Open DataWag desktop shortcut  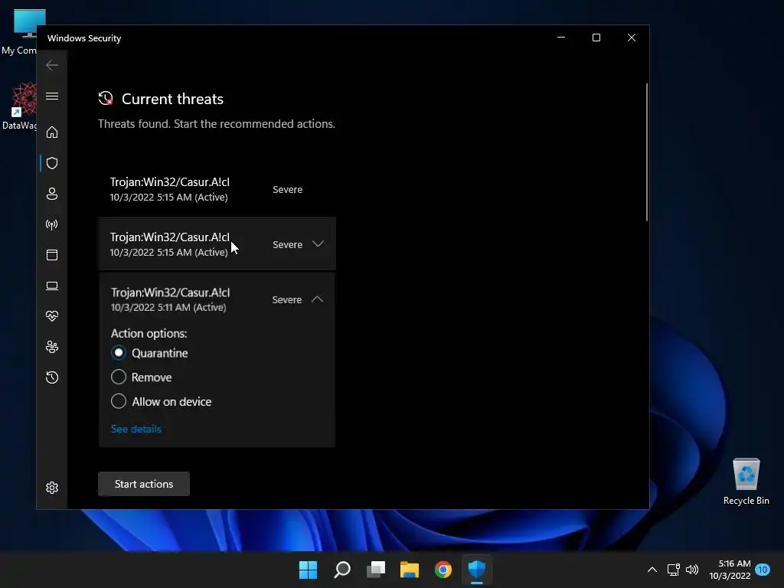pyautogui.click(x=20, y=106)
